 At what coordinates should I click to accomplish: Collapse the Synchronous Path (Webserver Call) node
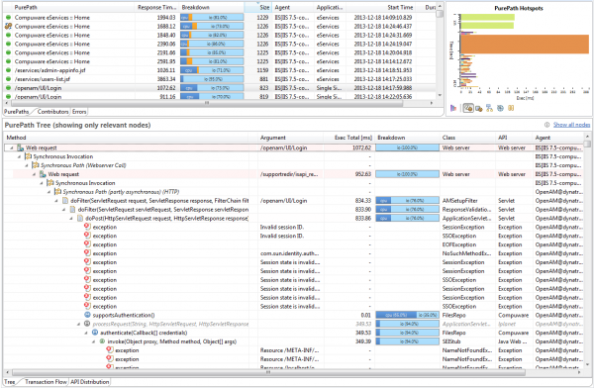[x=27, y=165]
